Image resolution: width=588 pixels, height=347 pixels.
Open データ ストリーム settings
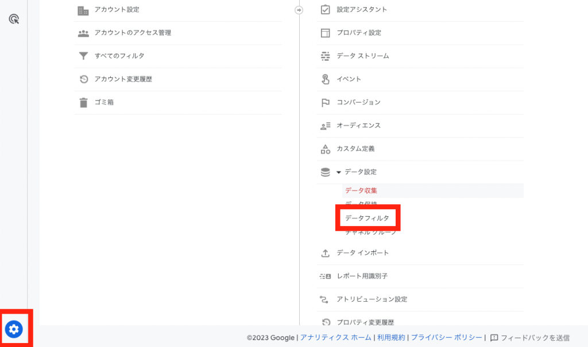362,56
